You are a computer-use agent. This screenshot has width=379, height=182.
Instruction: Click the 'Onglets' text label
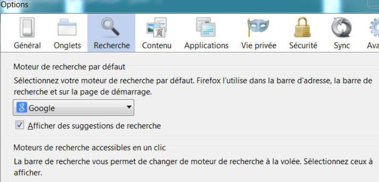pyautogui.click(x=67, y=45)
